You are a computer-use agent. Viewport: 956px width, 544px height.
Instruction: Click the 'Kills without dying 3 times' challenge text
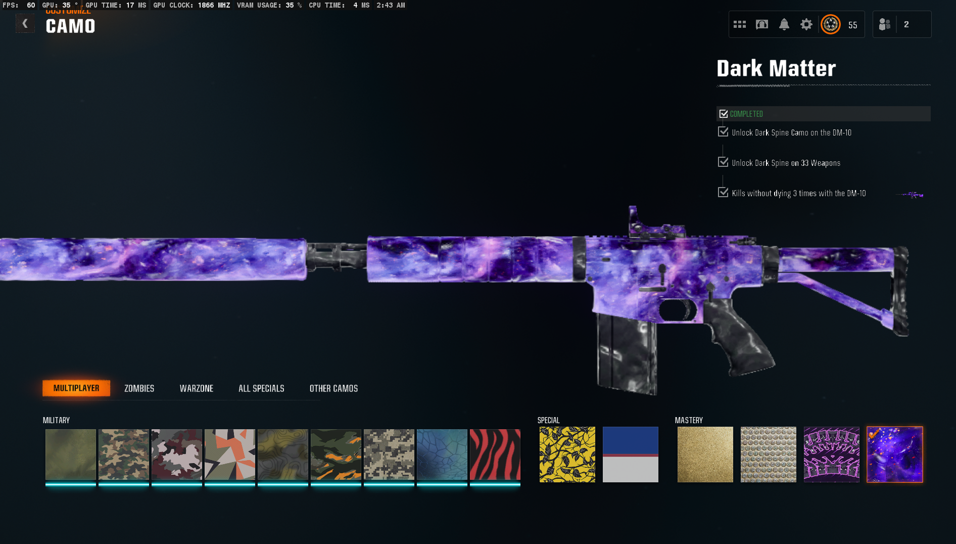(799, 193)
